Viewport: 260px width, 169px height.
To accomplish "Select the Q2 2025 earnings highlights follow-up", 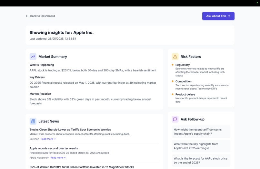I will (x=201, y=146).
